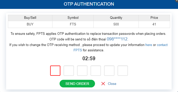Submit with the SEND ORDER button
The width and height of the screenshot is (178, 92).
tap(77, 84)
